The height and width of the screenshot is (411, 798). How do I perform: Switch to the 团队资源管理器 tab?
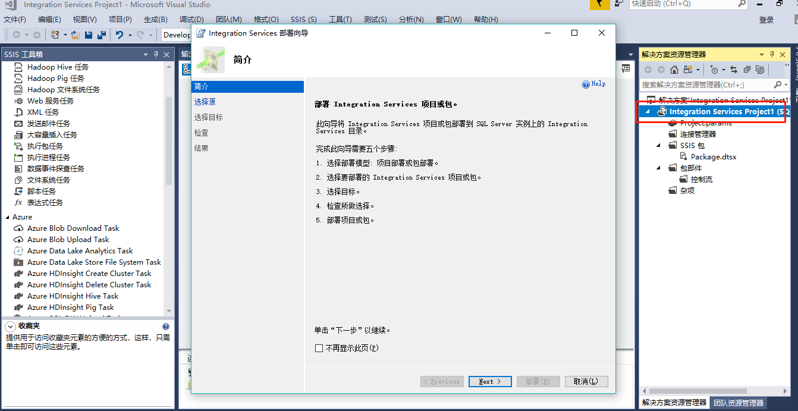pos(739,403)
